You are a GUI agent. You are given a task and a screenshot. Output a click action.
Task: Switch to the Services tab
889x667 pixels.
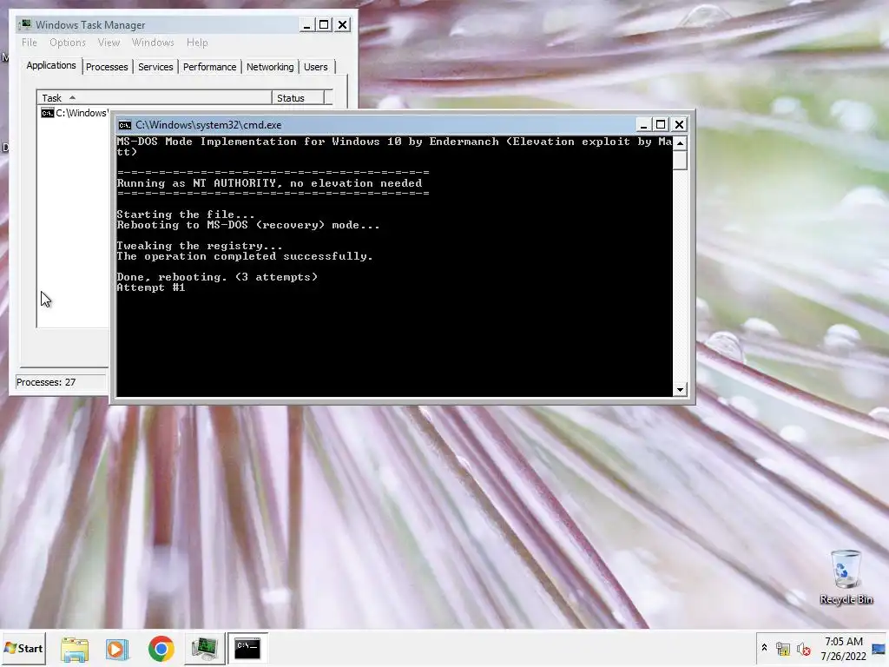coord(155,67)
